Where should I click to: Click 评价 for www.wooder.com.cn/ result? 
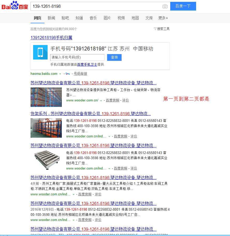tap(125, 100)
